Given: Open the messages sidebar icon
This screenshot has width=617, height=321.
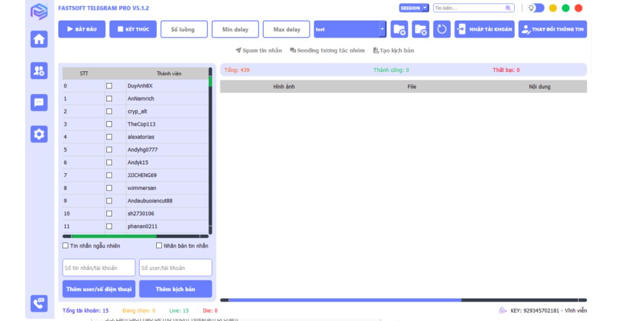Looking at the screenshot, I should click(x=39, y=102).
